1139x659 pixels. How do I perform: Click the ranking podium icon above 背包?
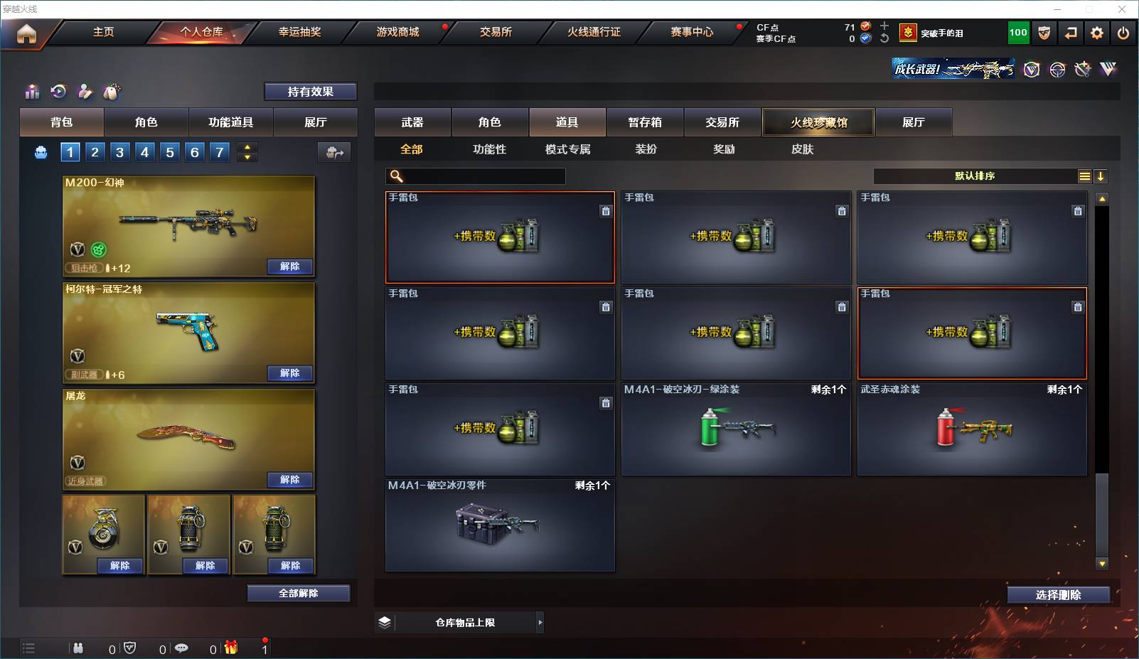pyautogui.click(x=32, y=92)
